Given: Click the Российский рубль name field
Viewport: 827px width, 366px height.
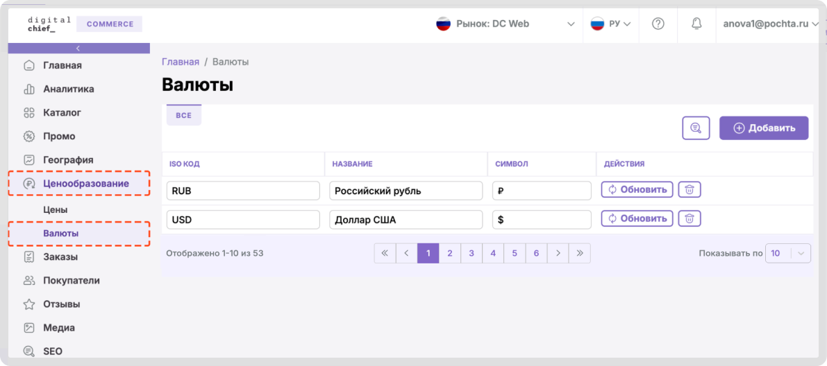Looking at the screenshot, I should [x=406, y=191].
